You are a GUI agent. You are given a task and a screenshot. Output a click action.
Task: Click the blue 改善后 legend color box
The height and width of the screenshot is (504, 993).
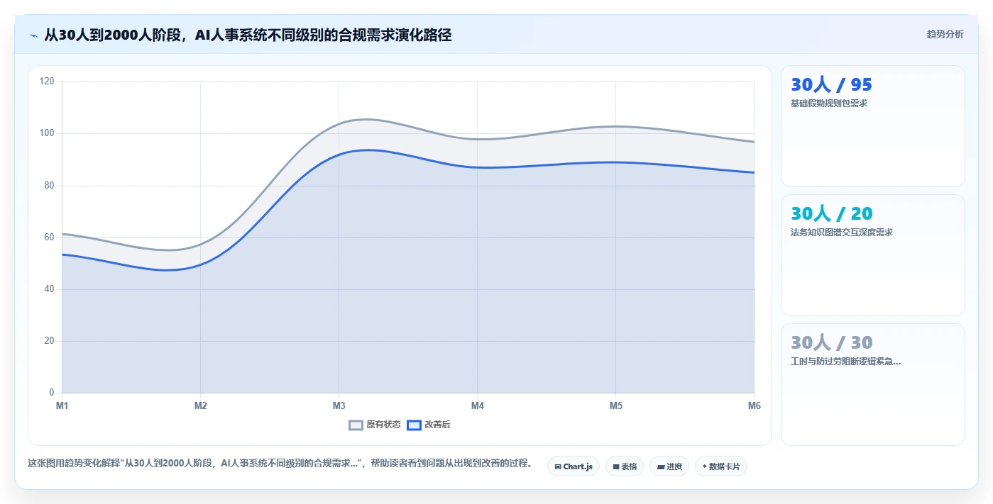point(415,425)
